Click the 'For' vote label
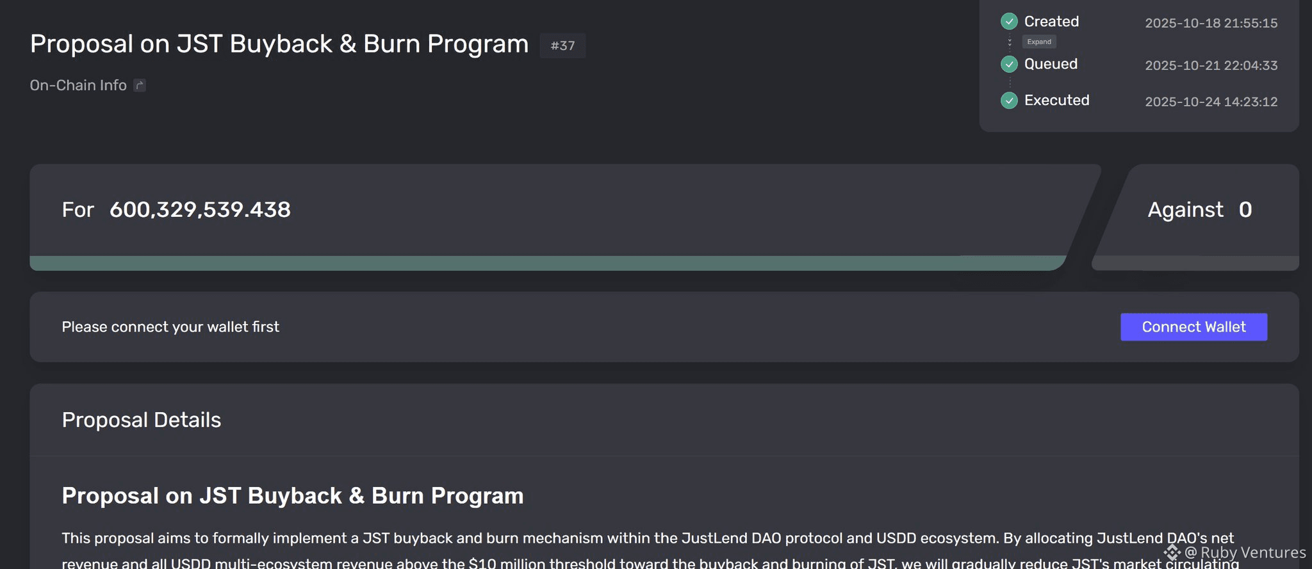This screenshot has height=569, width=1312. click(x=78, y=210)
